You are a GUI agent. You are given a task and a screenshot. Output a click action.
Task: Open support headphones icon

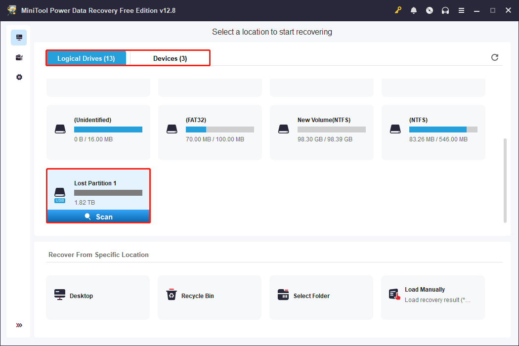pyautogui.click(x=445, y=10)
